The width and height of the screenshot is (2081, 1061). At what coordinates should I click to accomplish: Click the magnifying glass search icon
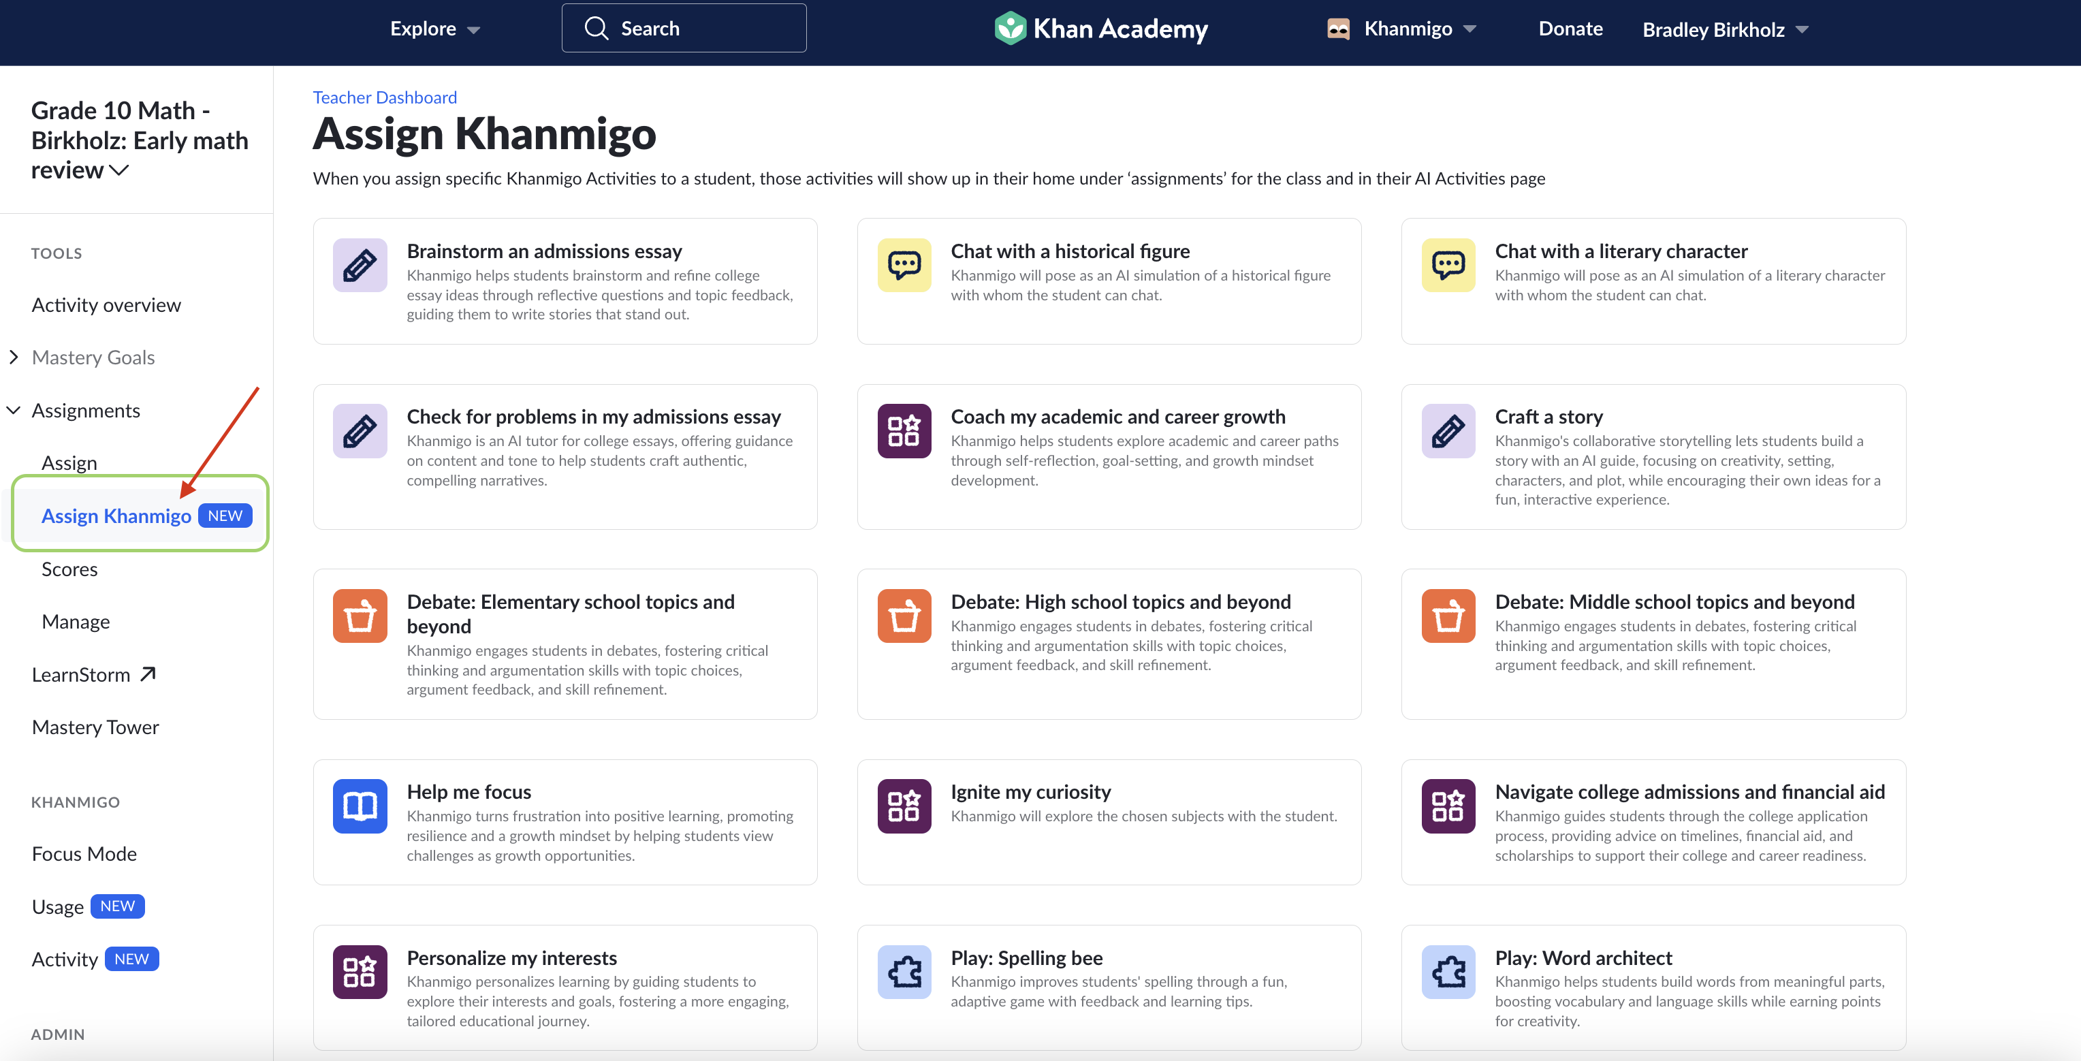[x=597, y=29]
